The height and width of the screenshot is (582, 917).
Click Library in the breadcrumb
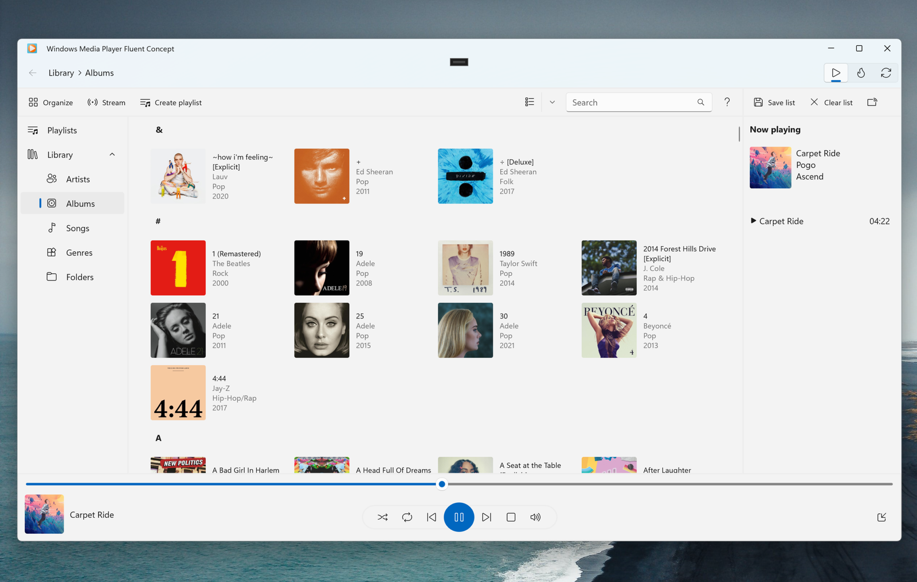[x=61, y=73]
